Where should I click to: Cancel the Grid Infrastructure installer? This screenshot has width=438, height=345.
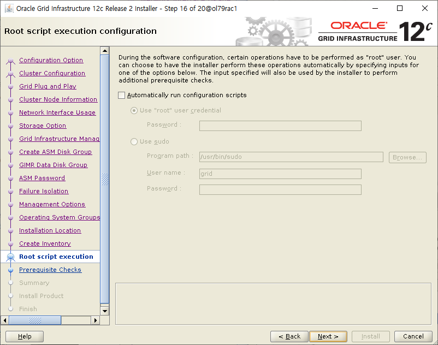[413, 336]
